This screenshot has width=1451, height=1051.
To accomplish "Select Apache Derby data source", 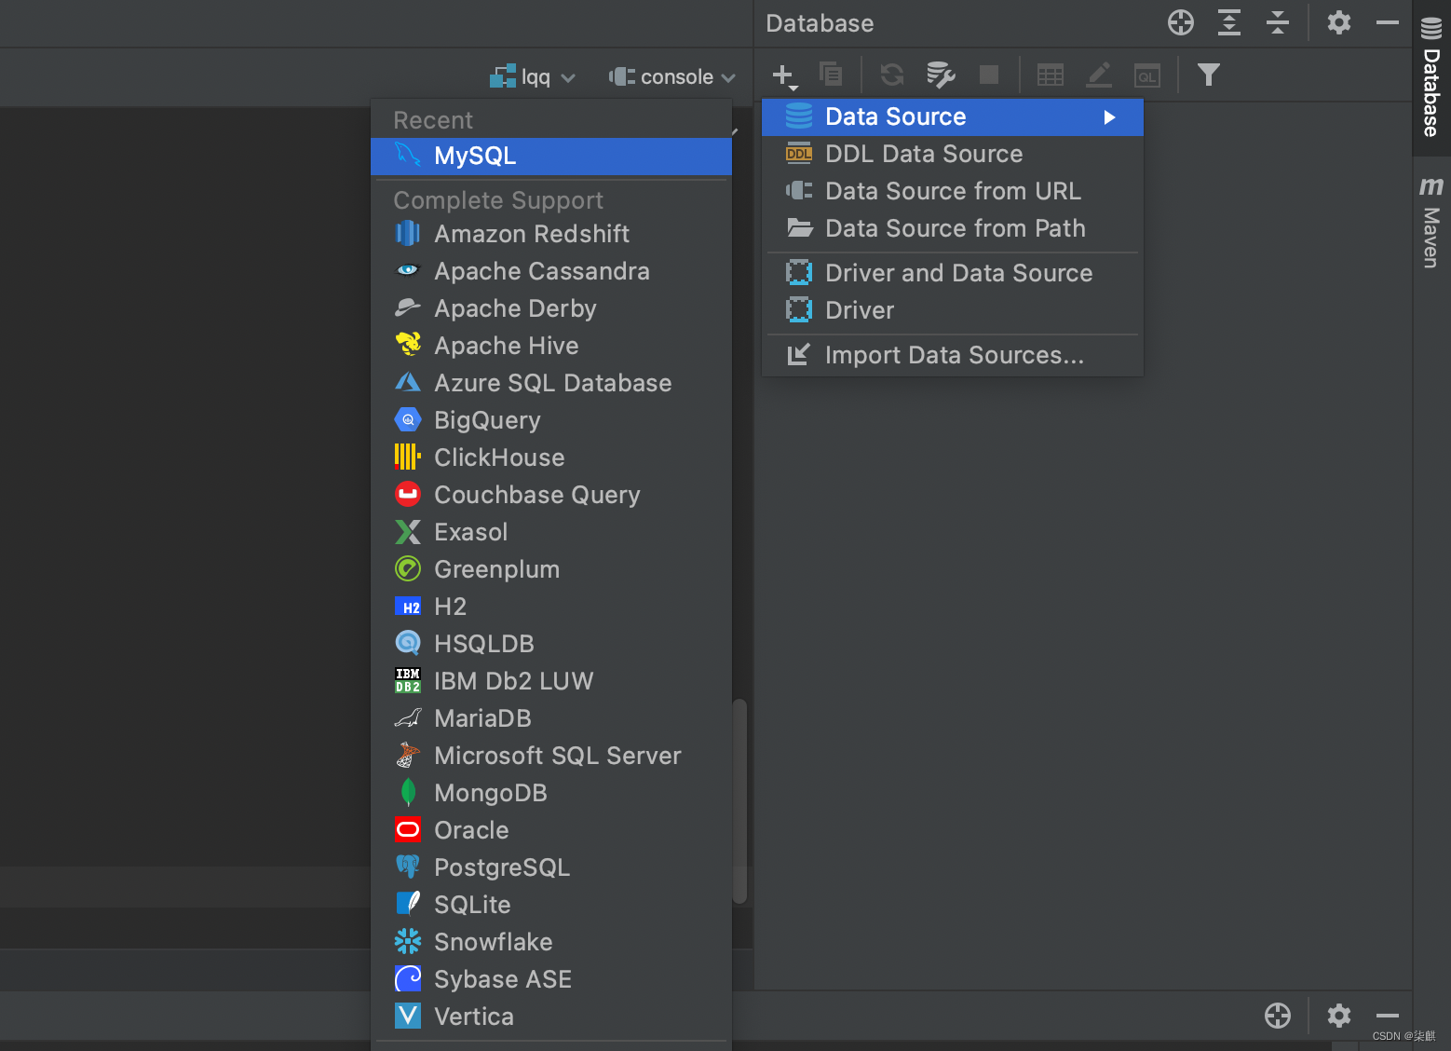I will 551,308.
